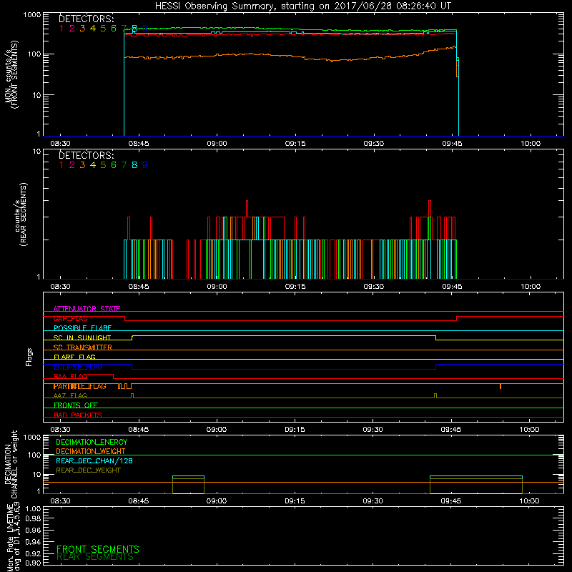
Task: Click 10:00 tick under front segments plot
Action: pos(531,144)
